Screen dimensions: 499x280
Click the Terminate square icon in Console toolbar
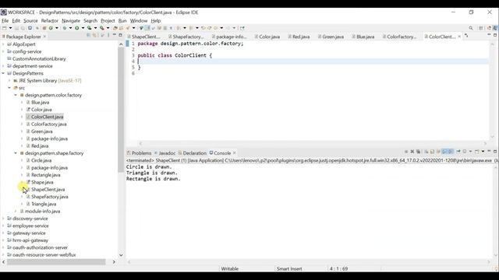click(406, 152)
